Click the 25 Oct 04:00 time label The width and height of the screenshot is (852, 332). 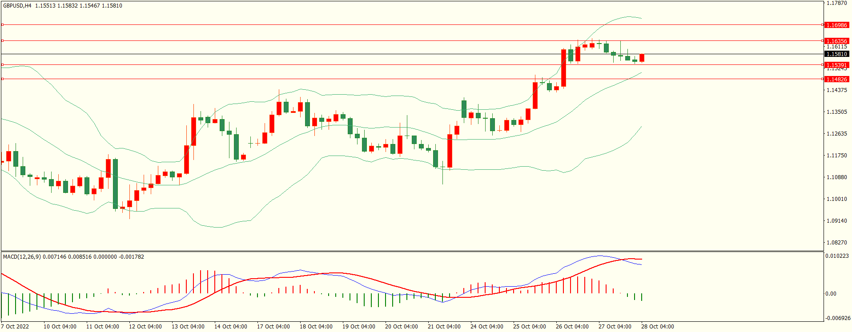click(530, 327)
